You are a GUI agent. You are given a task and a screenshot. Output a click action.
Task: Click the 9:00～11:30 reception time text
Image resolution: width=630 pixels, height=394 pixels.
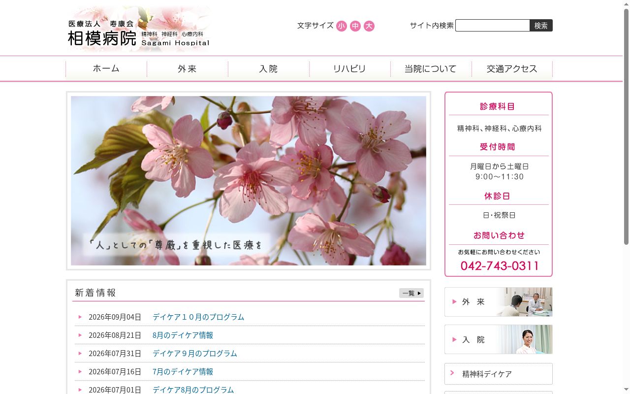tap(500, 176)
